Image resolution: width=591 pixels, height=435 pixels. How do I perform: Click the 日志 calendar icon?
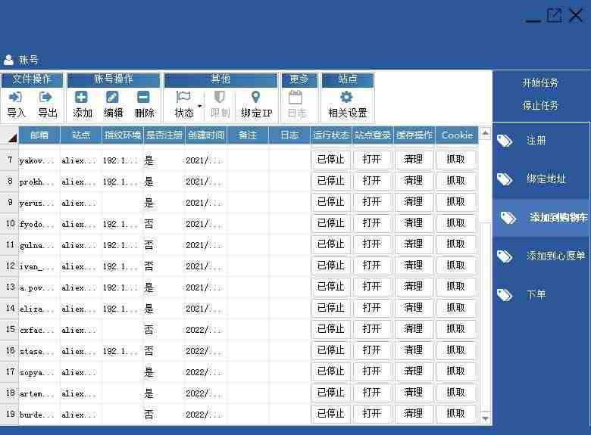pos(295,98)
